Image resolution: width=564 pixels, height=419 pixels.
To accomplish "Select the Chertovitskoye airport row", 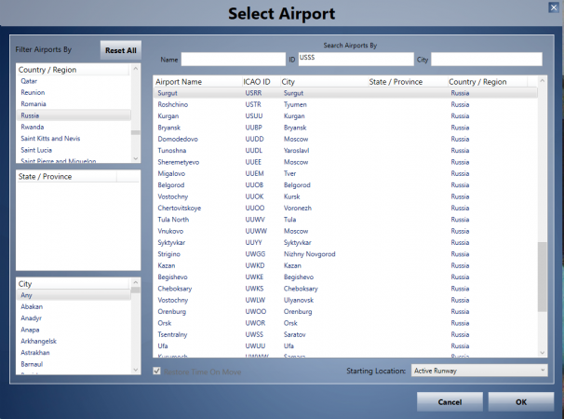I will point(345,208).
